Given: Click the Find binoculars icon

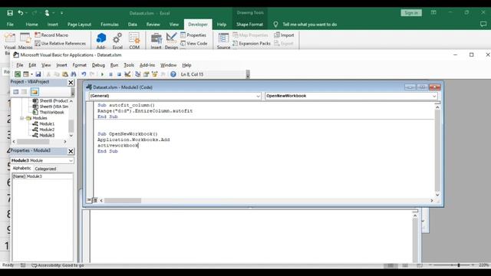Looking at the screenshot, I should pyautogui.click(x=74, y=74).
